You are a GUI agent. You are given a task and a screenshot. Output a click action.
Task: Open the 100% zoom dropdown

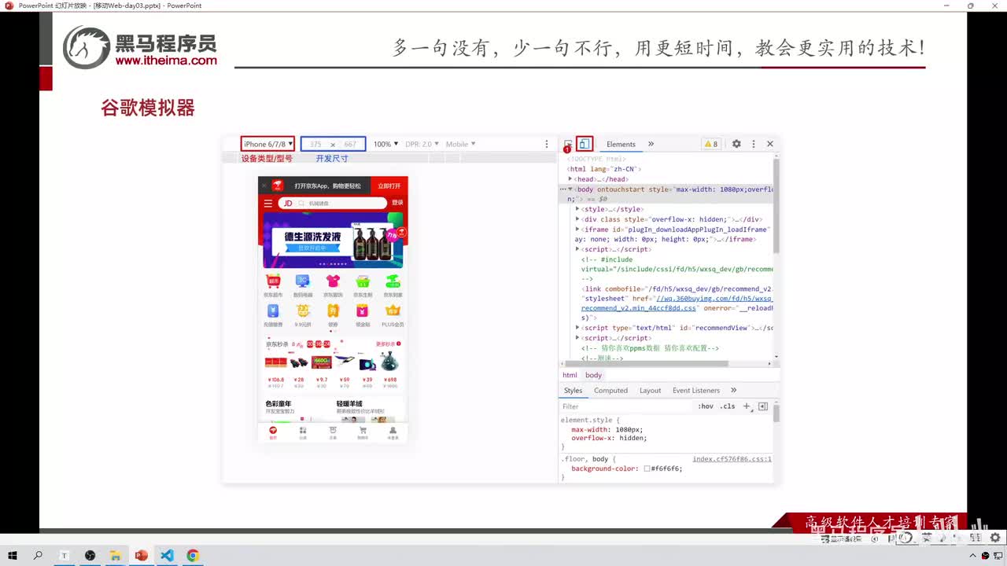pos(385,144)
